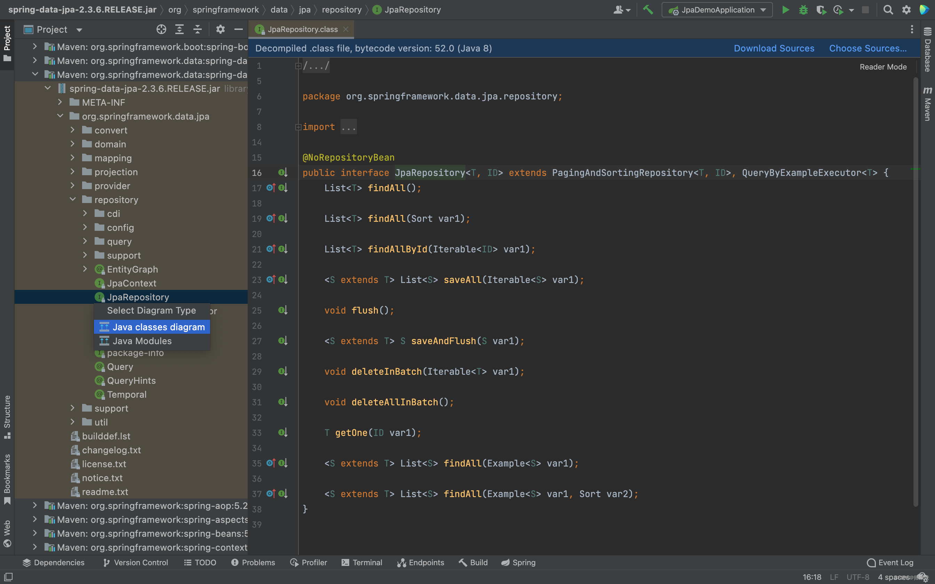Open the Spring tool window button
The image size is (935, 584).
[x=519, y=562]
